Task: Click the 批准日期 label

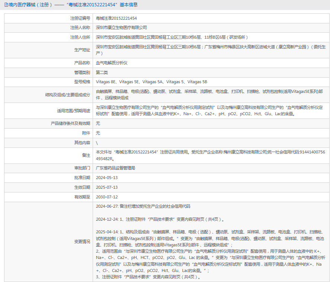Action: [x=82, y=178]
